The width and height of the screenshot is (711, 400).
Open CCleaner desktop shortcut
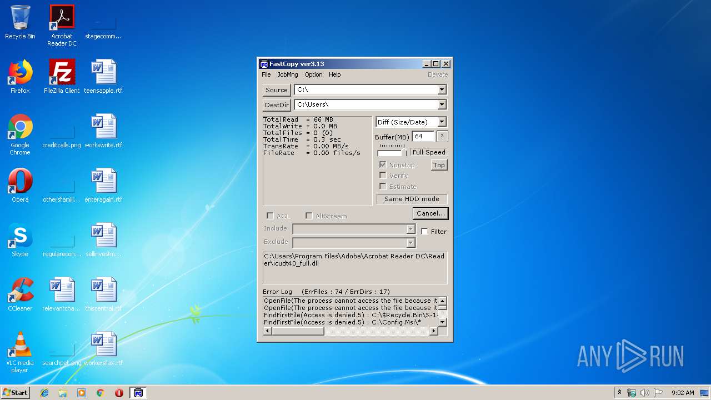tap(20, 294)
